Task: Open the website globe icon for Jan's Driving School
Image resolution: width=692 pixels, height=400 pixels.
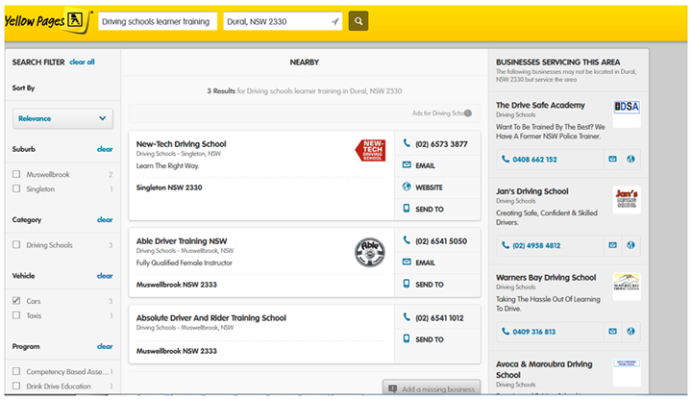Action: [x=630, y=245]
